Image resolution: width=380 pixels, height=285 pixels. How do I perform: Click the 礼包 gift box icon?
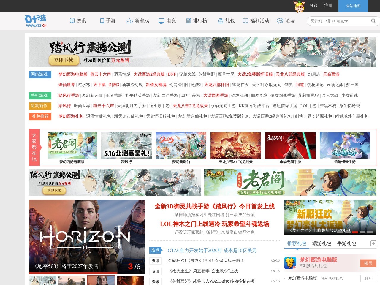[221, 21]
